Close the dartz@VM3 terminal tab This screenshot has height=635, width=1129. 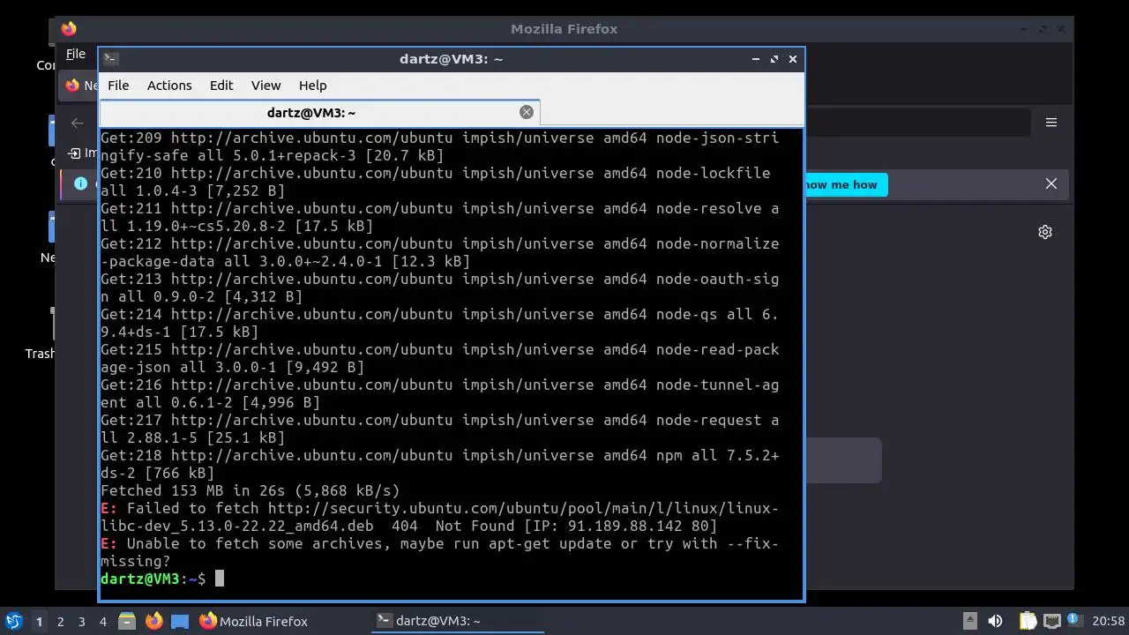click(527, 112)
